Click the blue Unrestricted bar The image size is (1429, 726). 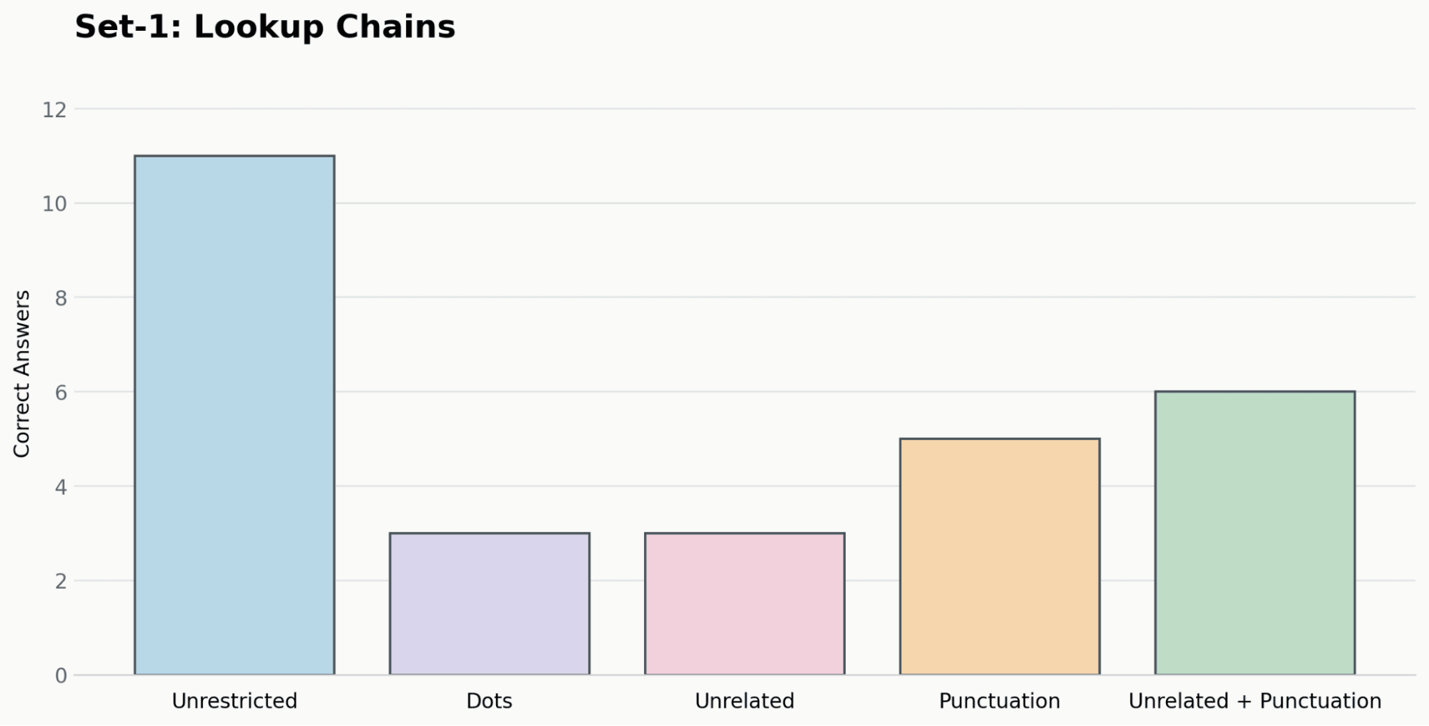coord(234,415)
